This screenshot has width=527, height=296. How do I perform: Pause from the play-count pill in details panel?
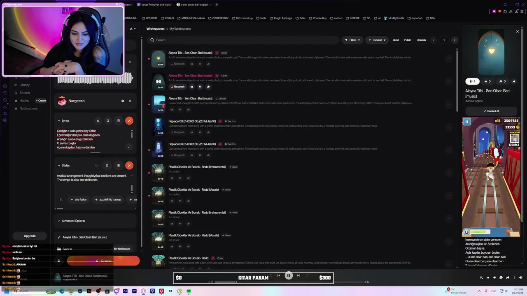point(472,81)
